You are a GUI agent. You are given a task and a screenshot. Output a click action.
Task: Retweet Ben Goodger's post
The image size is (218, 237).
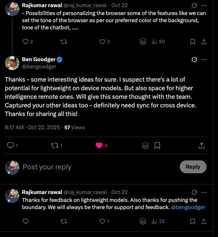(55, 145)
